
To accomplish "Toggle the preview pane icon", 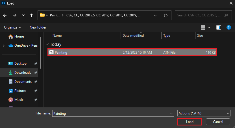I will pyautogui.click(x=218, y=27).
